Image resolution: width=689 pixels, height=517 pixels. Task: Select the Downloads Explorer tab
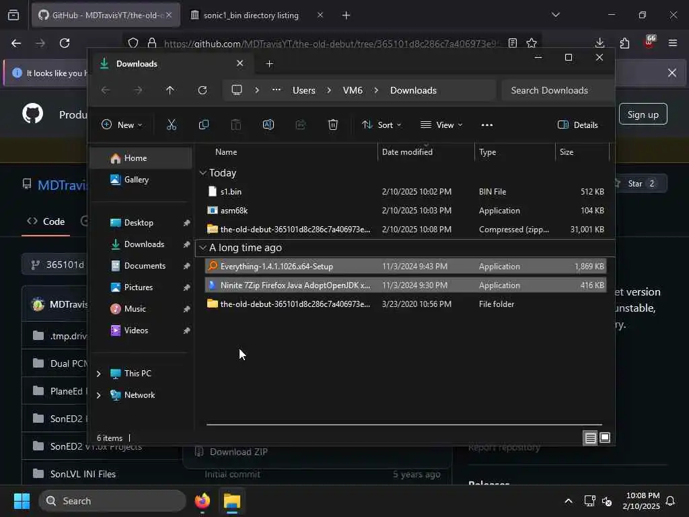click(x=171, y=64)
